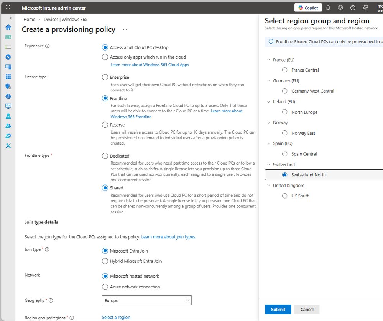This screenshot has width=383, height=321.
Task: Open notifications bell icon
Action: click(x=328, y=8)
